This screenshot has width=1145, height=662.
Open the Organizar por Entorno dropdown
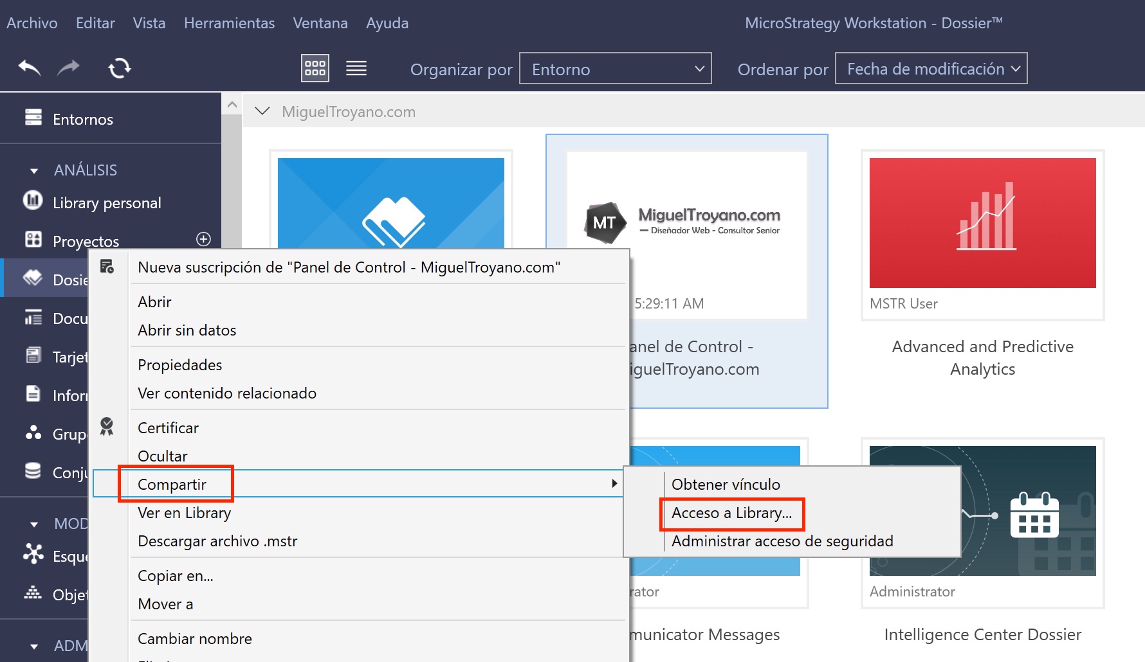(x=616, y=68)
